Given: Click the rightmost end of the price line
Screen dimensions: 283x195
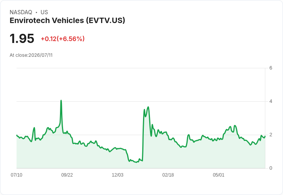Looking at the screenshot, I should tap(265, 136).
